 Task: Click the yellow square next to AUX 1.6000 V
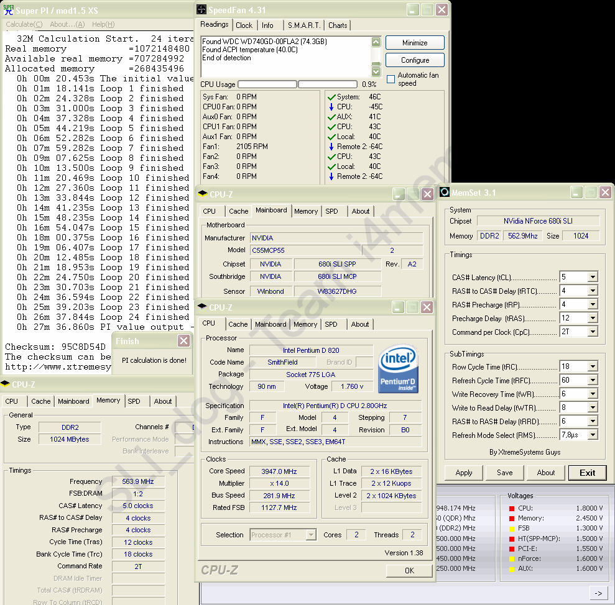511,569
